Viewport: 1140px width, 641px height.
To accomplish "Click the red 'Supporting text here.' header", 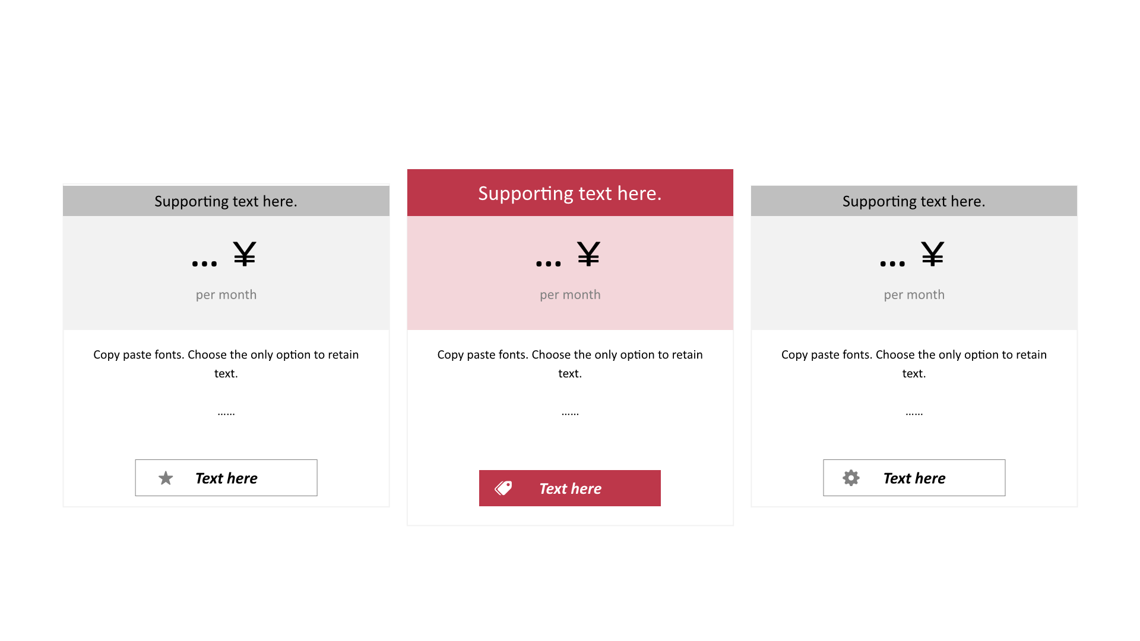I will click(570, 193).
